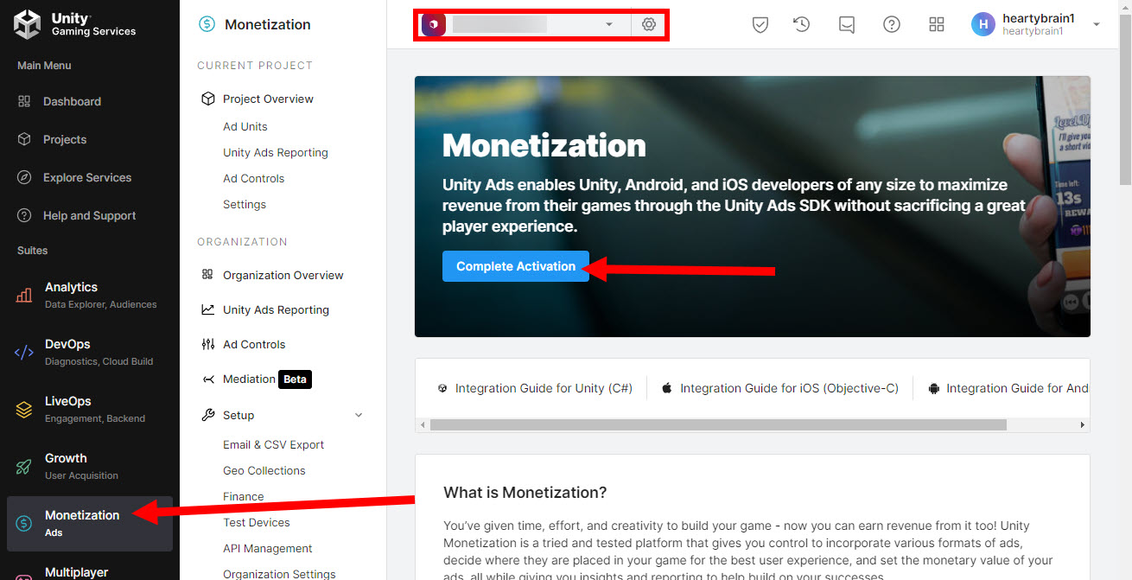1132x580 pixels.
Task: Click the guides scrollbar right arrow
Action: click(1082, 425)
